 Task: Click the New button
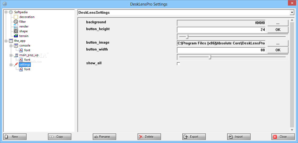click(15, 137)
